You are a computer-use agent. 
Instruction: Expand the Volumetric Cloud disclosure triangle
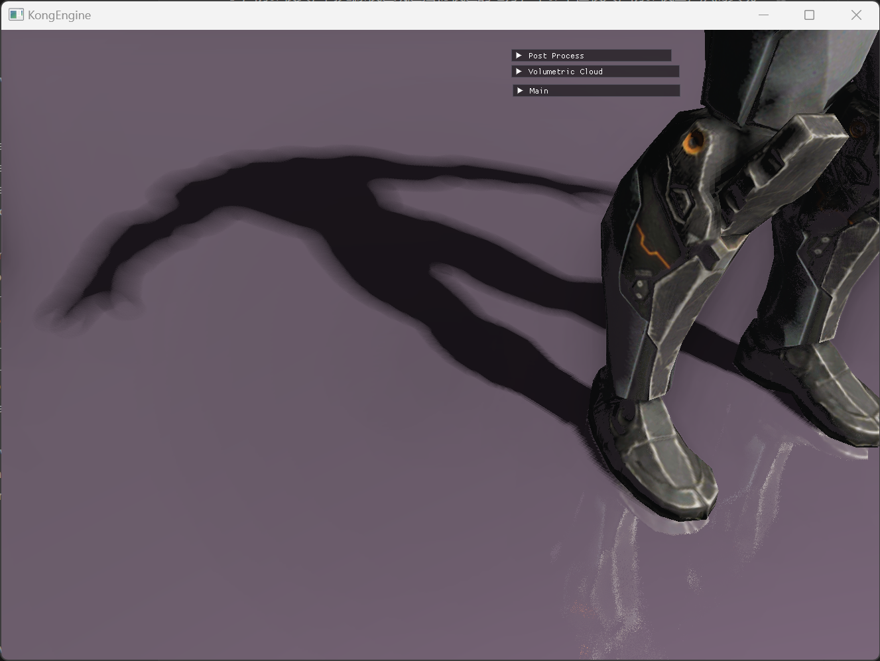pyautogui.click(x=519, y=71)
